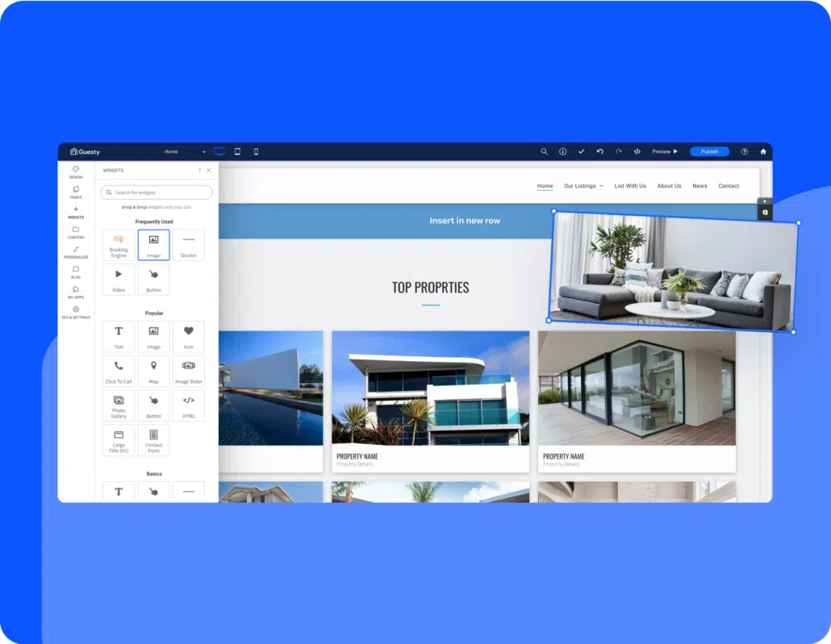Viewport: 831px width, 644px height.
Task: Click the glass-walled terrace property photo
Action: (x=637, y=388)
